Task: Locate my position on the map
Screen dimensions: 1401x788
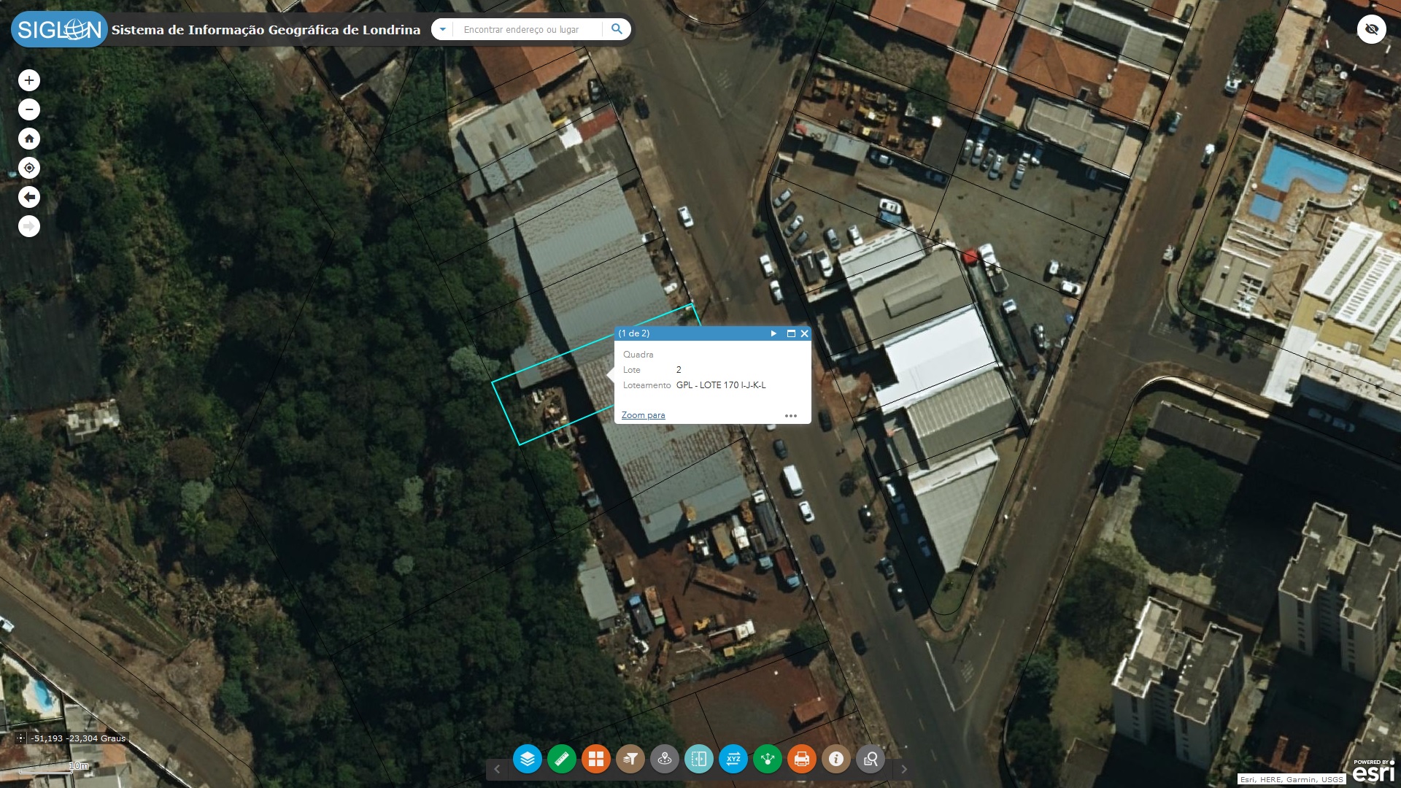Action: coord(29,168)
